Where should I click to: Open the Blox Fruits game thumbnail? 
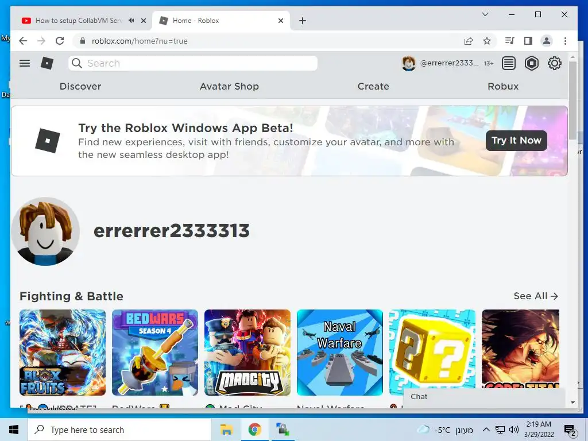[x=63, y=353]
